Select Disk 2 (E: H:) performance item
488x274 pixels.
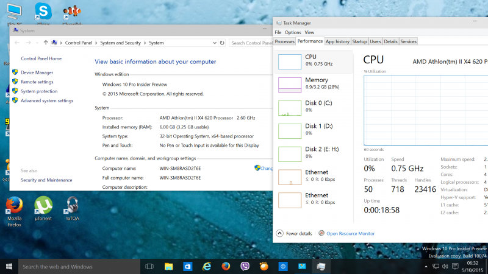[314, 154]
